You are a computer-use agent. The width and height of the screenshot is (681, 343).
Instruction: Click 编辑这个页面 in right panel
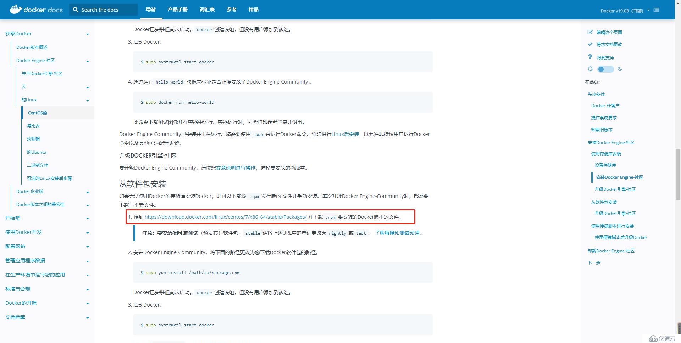click(609, 32)
